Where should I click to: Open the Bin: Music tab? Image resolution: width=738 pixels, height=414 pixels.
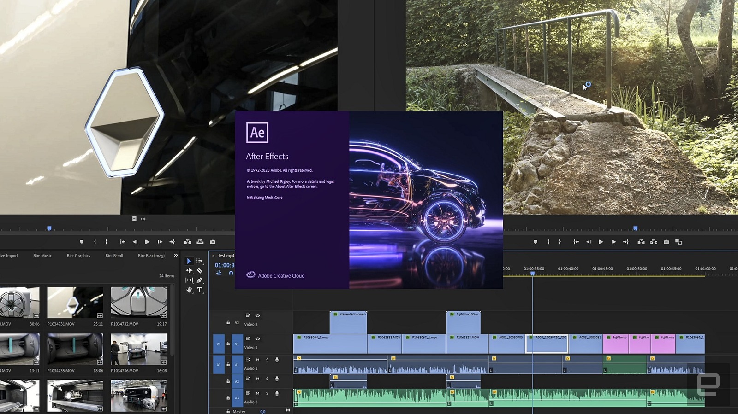pos(42,256)
